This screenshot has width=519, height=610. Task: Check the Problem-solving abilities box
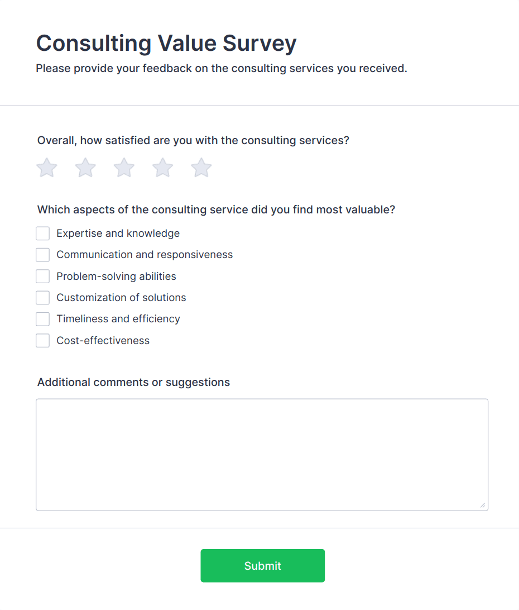click(42, 276)
